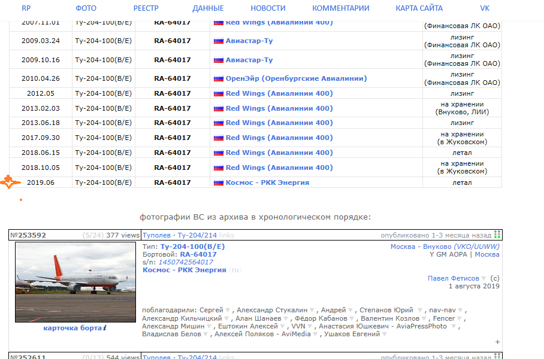Viewport: 544px width, 359px height.
Task: Click the plus icon at photo card corner
Action: pyautogui.click(x=497, y=342)
